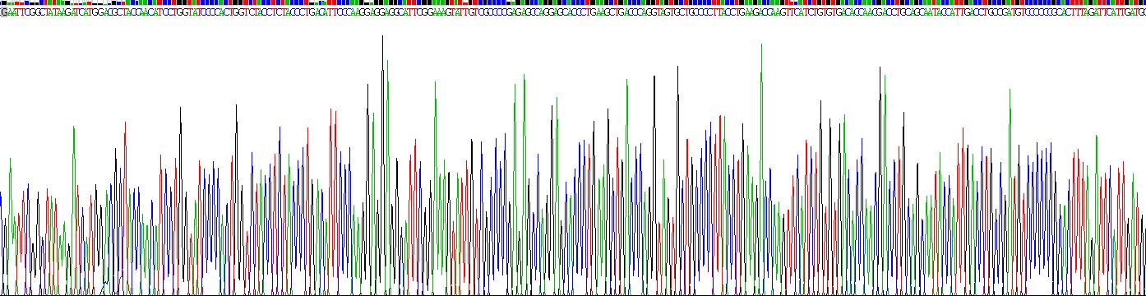This screenshot has height=296, width=1146.
Task: Click the tallest green peak in chromatogram
Action: (x=761, y=169)
